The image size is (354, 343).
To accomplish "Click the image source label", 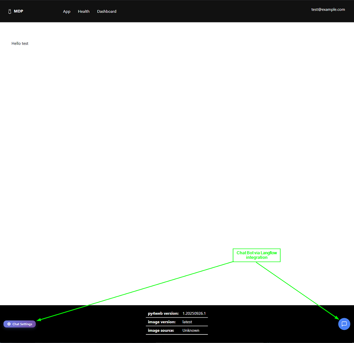I will point(161,331).
